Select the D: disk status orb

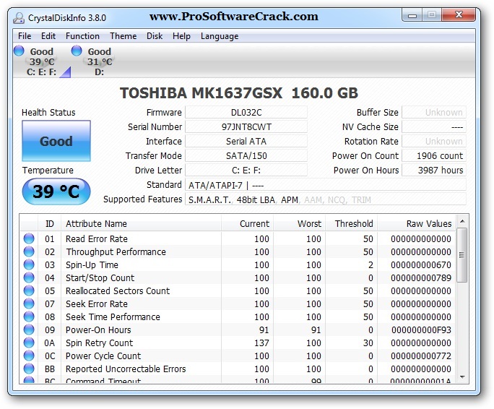click(x=77, y=51)
